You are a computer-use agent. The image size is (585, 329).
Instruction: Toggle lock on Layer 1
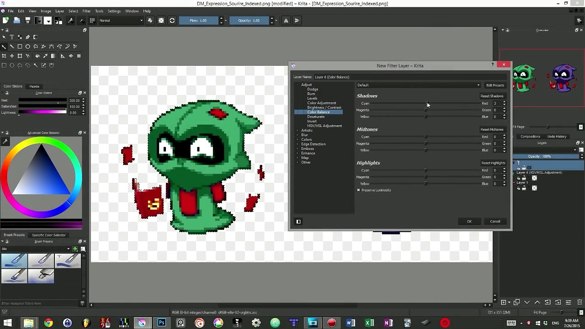524,188
